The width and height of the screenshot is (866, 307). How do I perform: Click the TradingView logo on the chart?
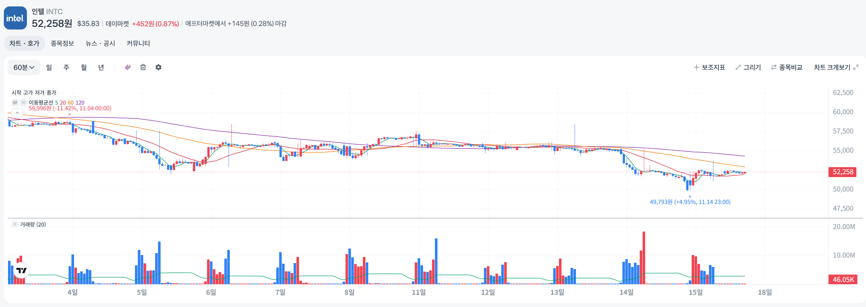[x=21, y=270]
